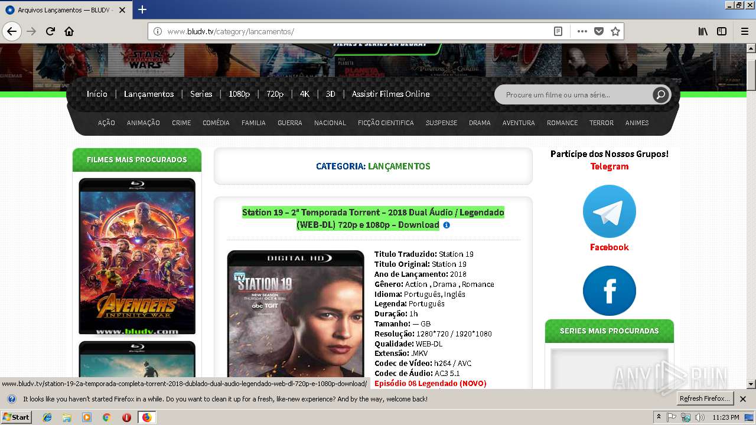Open page actions three-dot menu
This screenshot has width=756, height=425.
[x=582, y=31]
